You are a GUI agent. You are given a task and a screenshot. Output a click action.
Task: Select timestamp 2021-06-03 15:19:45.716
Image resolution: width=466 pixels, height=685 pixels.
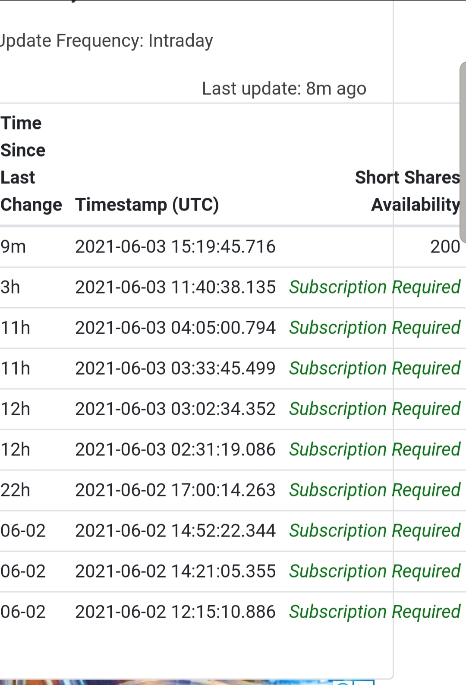tap(175, 247)
